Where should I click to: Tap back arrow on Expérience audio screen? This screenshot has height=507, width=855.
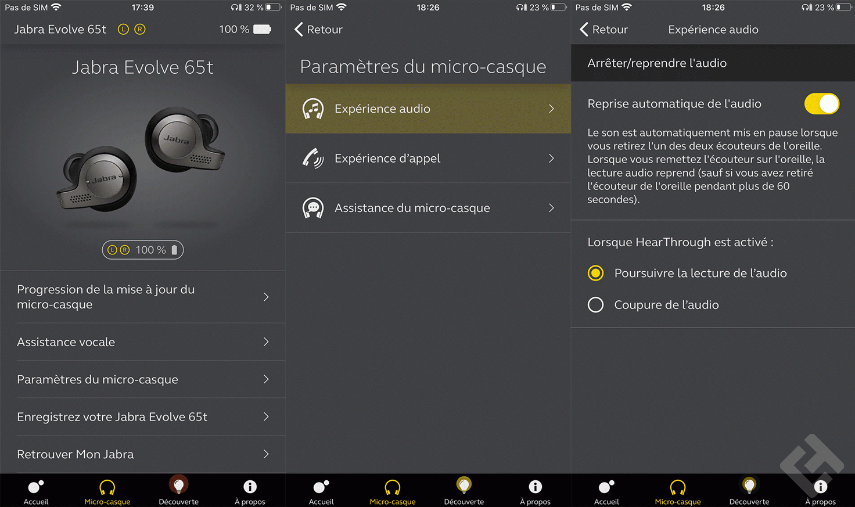584,29
